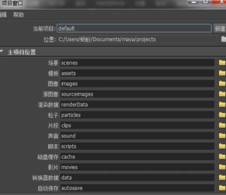Image resolution: width=226 pixels, height=195 pixels.
Task: Minimize the 项目窗口 window
Action: pos(194,2)
